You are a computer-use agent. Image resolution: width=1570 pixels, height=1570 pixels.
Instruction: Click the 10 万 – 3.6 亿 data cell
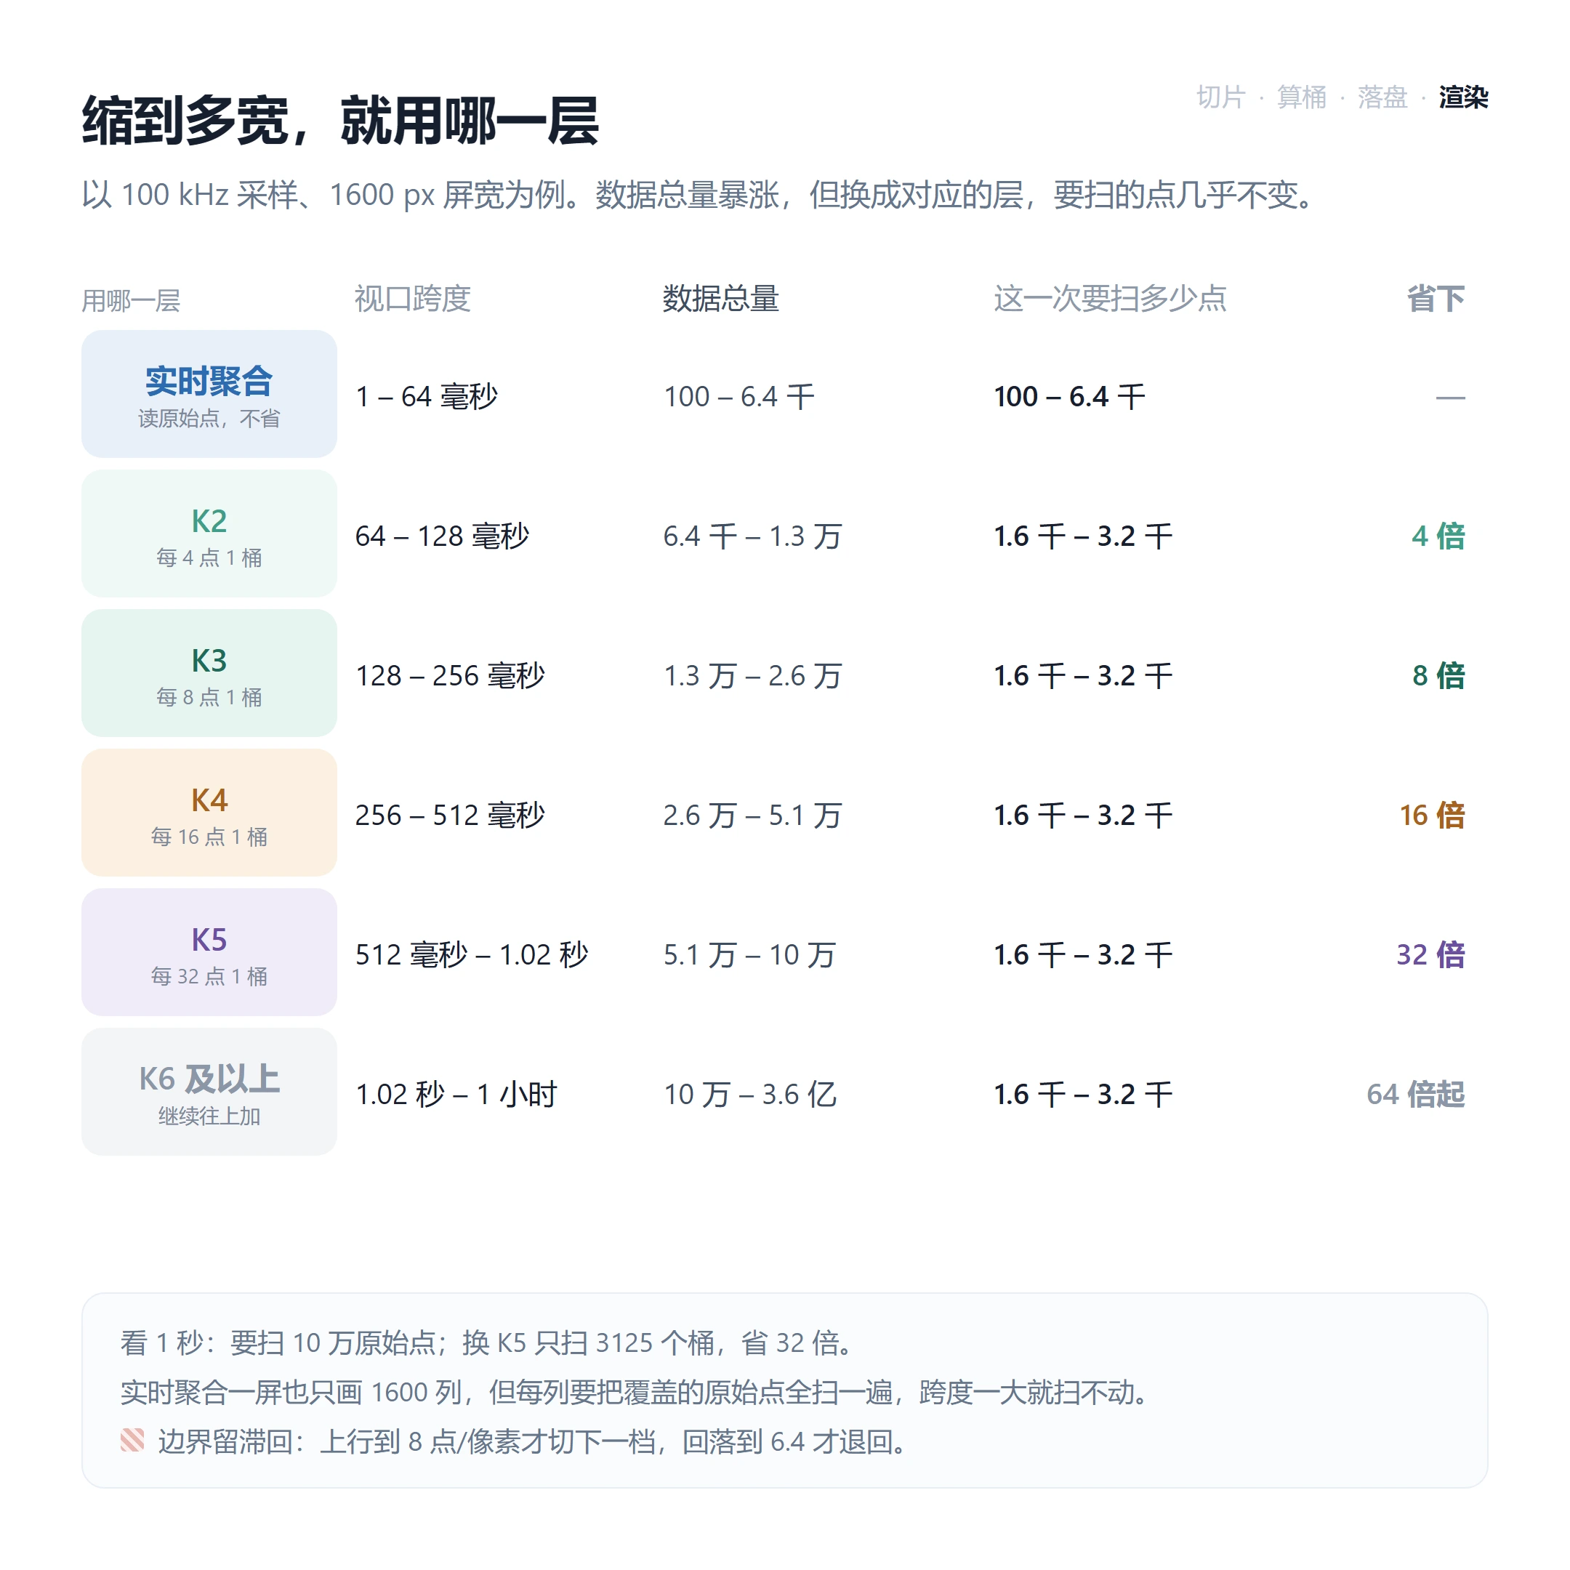(x=750, y=1095)
